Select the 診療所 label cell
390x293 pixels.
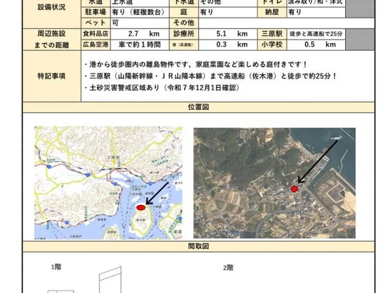coord(184,34)
